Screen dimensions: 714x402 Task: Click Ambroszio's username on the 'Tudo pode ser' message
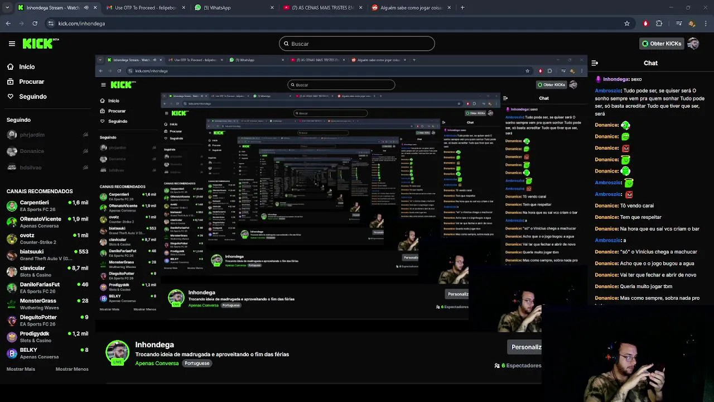608,90
